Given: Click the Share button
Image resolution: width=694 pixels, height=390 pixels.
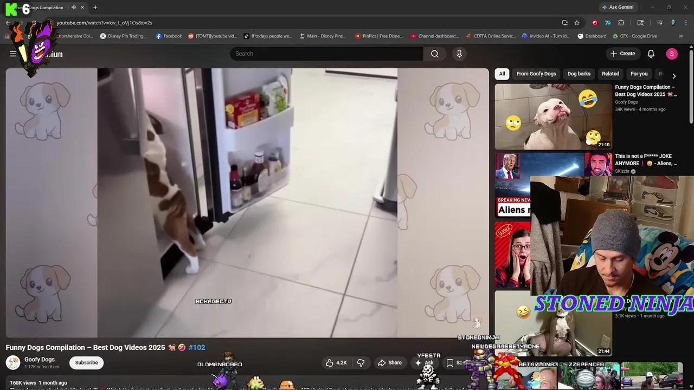Looking at the screenshot, I should (x=390, y=362).
